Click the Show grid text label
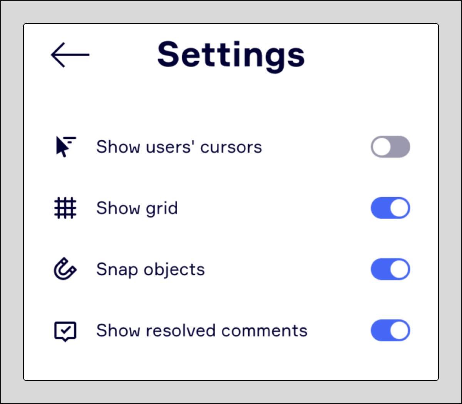Screen dimensions: 462x404 pos(137,208)
